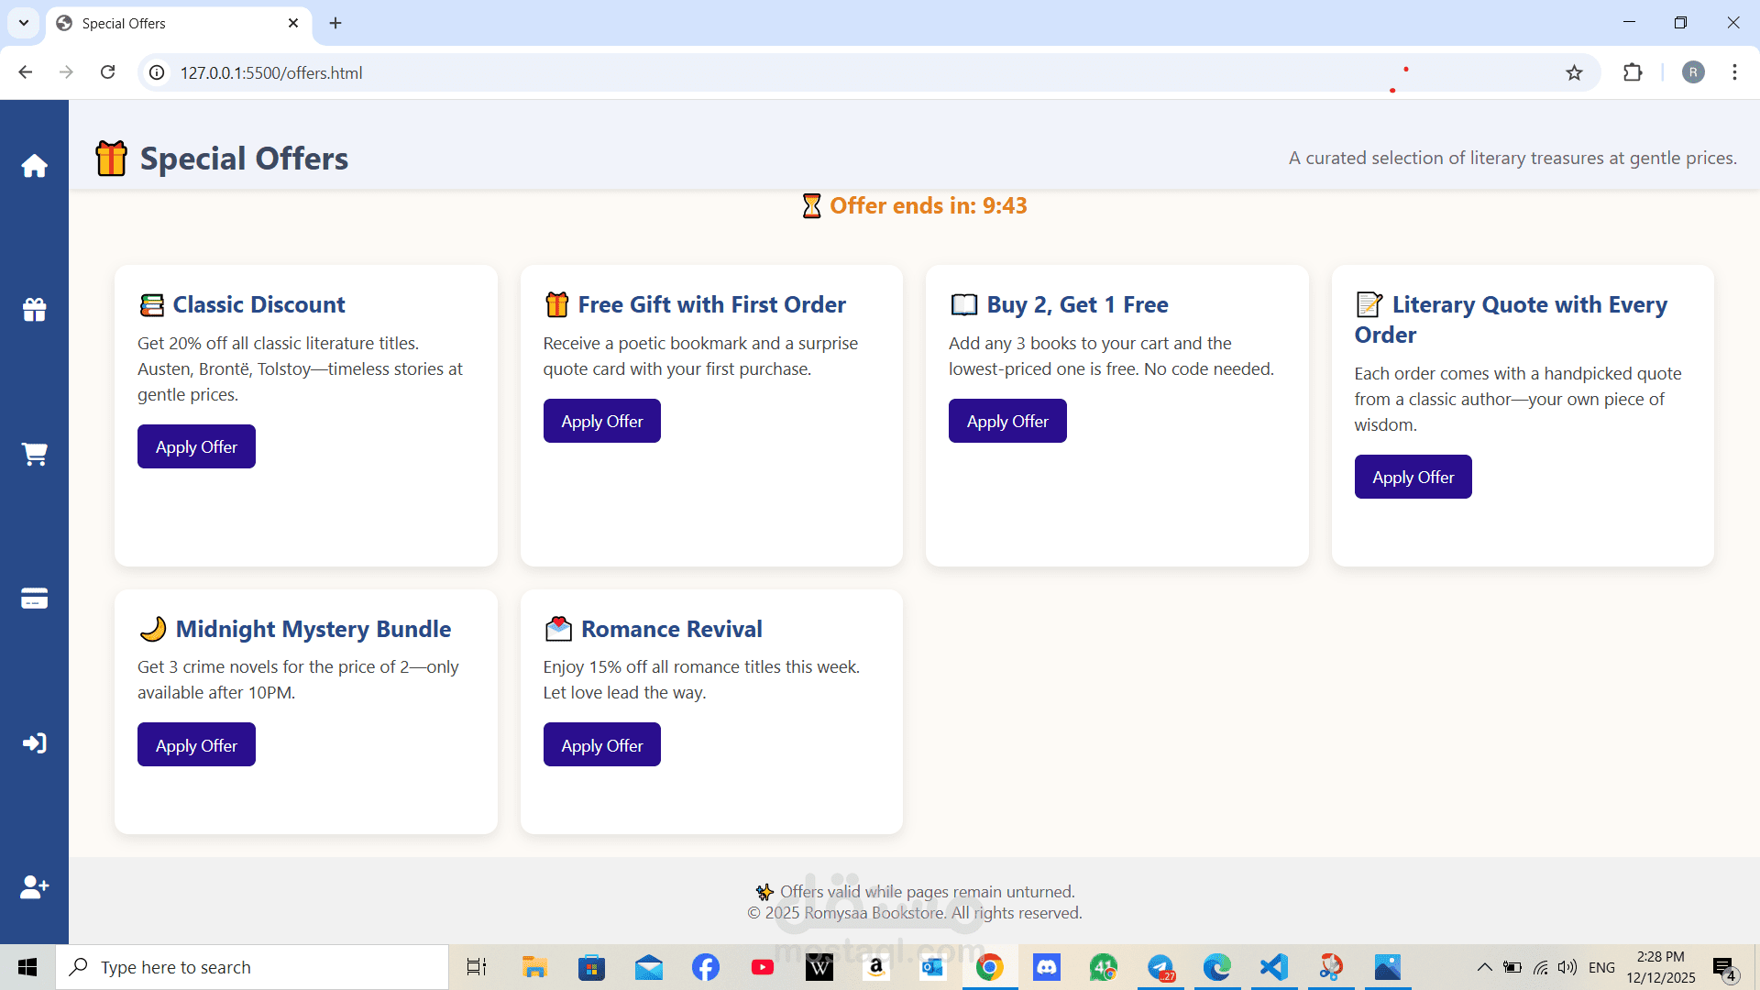Open a new browser tab
This screenshot has width=1760, height=990.
click(335, 23)
